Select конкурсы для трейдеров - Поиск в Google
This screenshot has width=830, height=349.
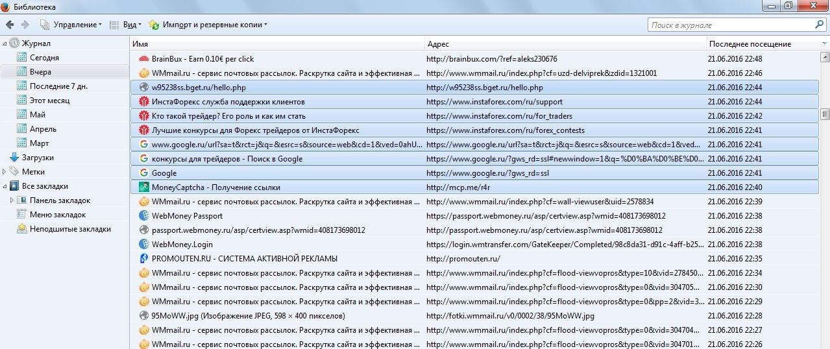coord(474,159)
